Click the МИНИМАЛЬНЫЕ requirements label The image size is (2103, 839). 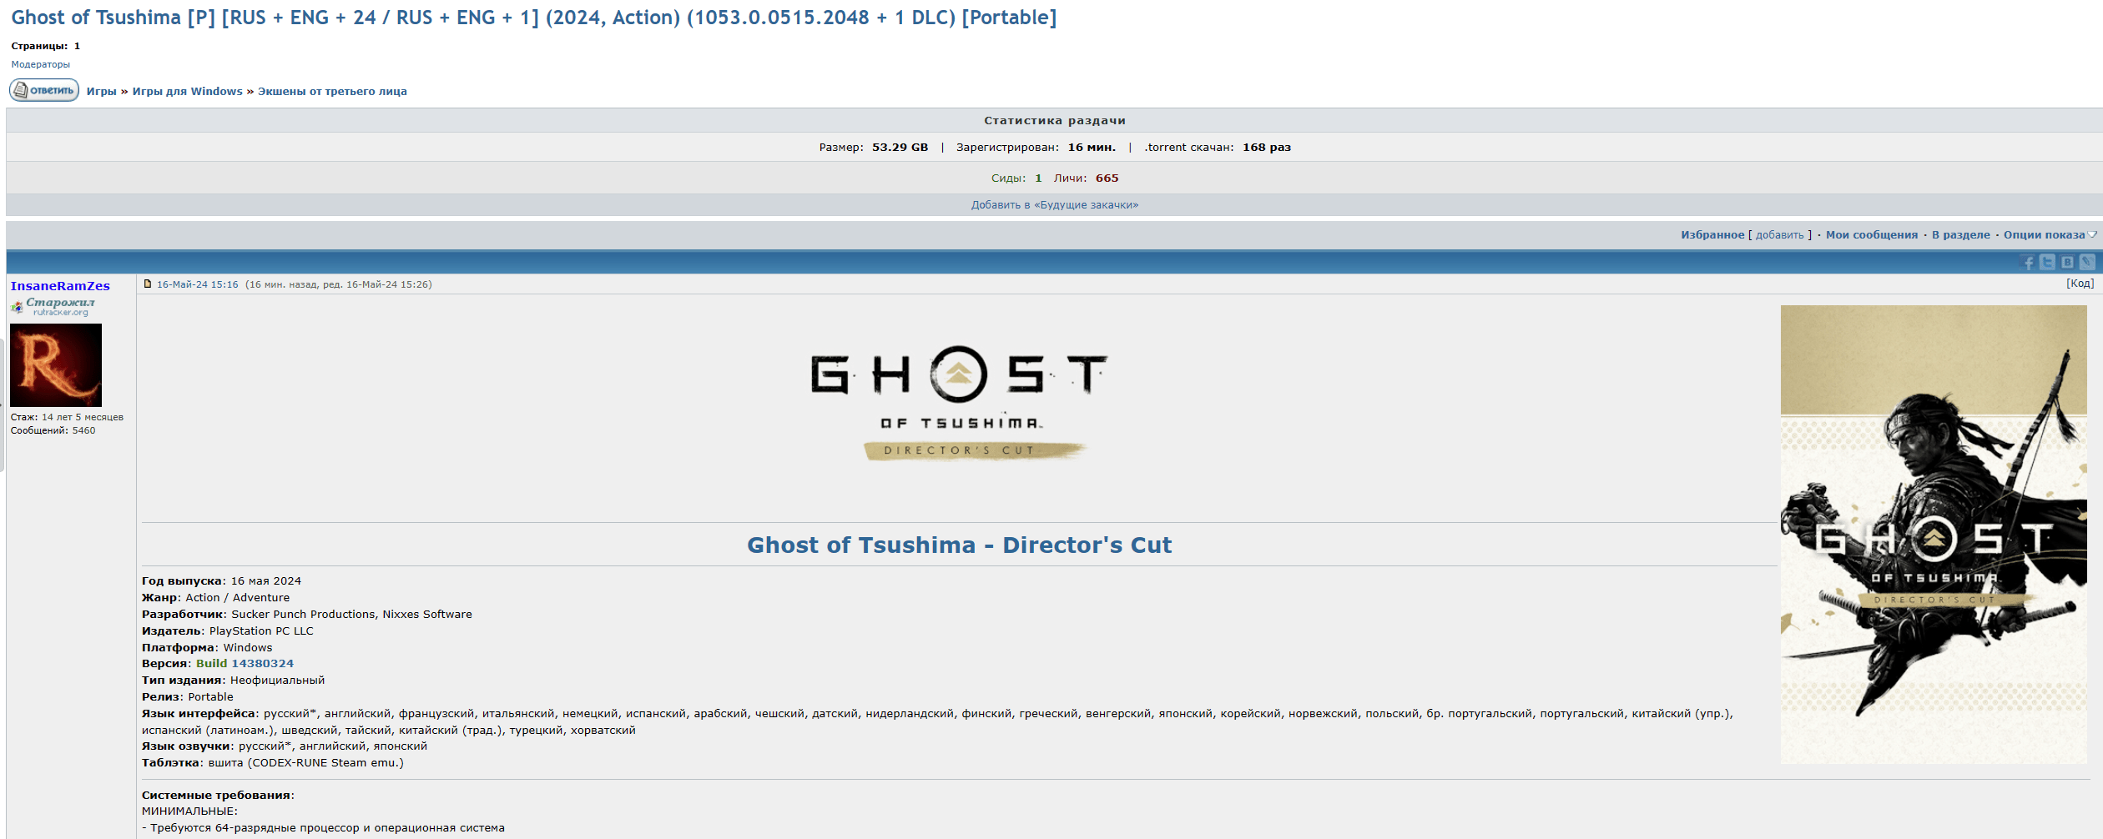pos(189,811)
